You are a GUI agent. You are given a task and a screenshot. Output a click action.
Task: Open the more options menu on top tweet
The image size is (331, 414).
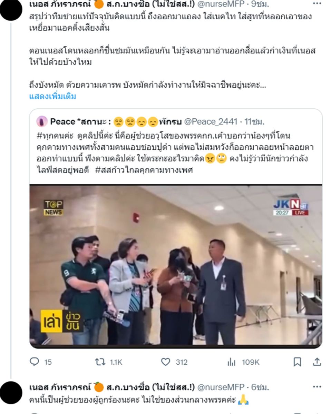tap(317, 4)
